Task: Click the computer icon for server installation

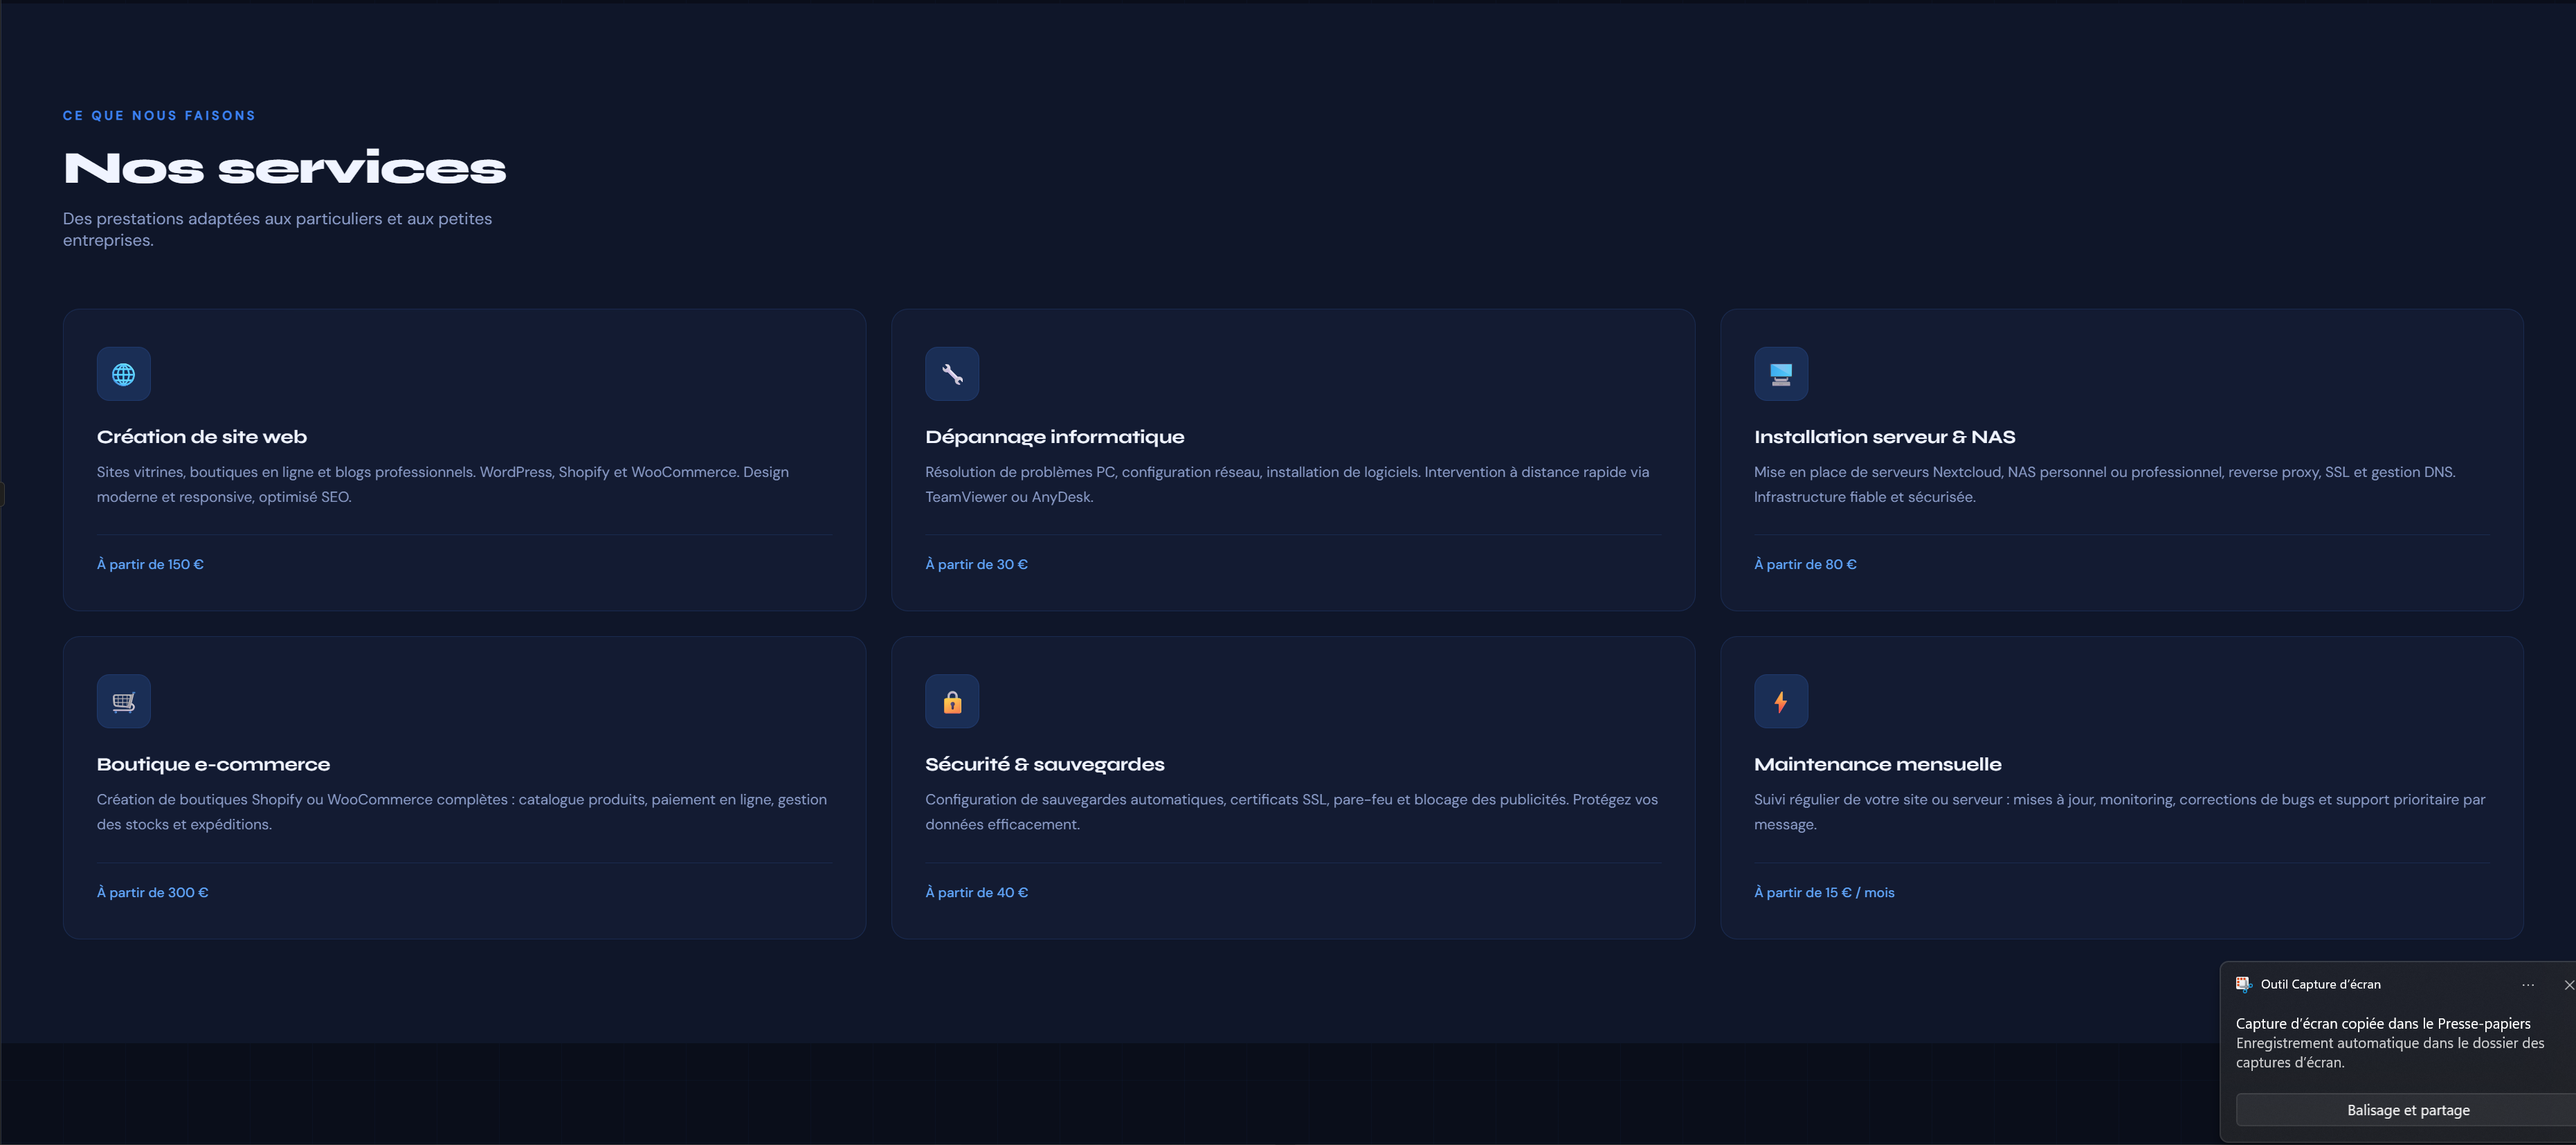Action: tap(1781, 374)
